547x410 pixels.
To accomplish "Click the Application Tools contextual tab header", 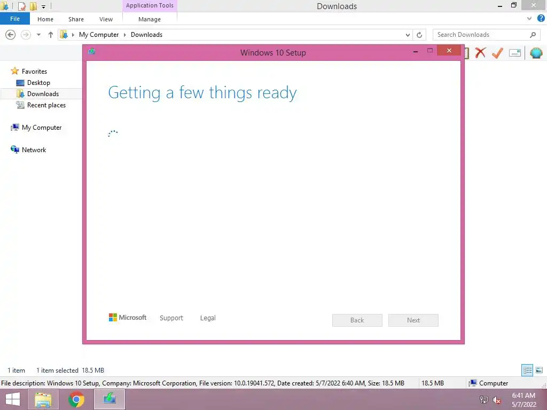I will [x=150, y=5].
